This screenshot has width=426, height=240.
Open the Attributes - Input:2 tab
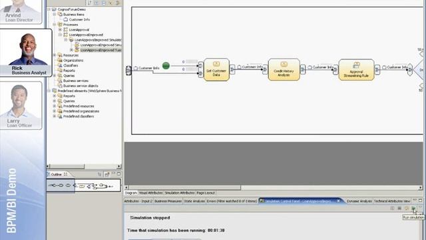[x=138, y=201]
